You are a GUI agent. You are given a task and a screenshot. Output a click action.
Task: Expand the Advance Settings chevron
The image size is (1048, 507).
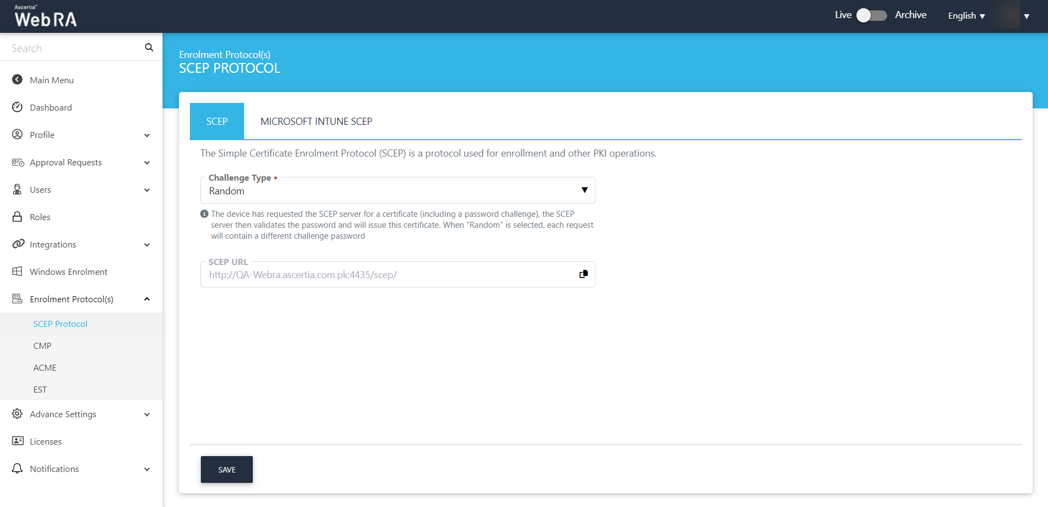(x=147, y=414)
